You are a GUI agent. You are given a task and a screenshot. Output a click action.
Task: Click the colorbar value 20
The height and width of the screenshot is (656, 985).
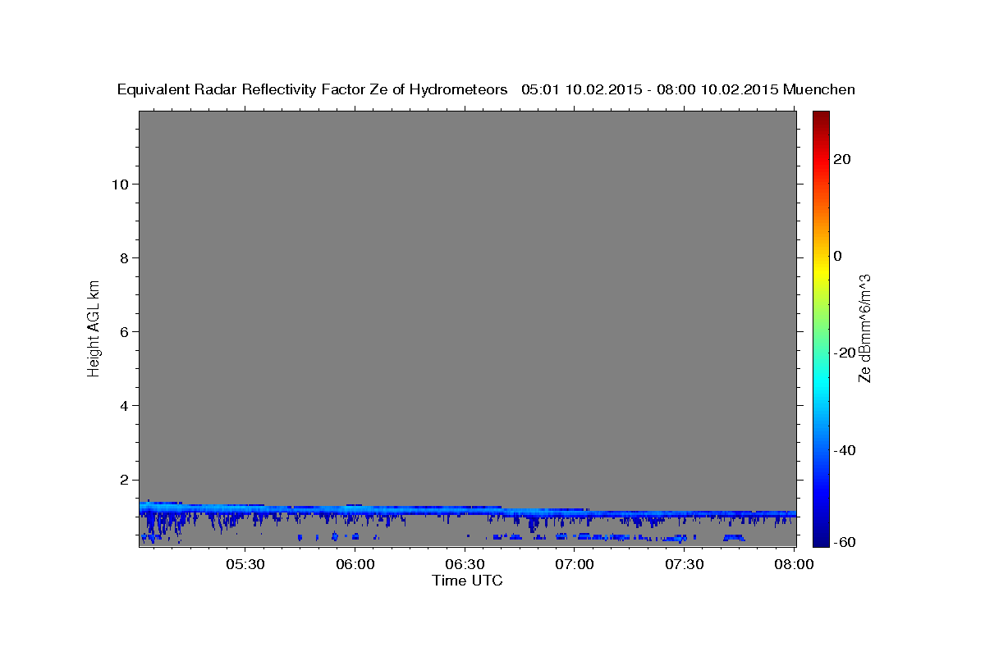842,159
